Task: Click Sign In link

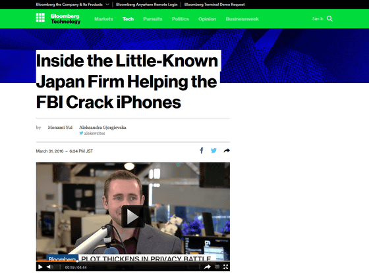Action: point(318,19)
